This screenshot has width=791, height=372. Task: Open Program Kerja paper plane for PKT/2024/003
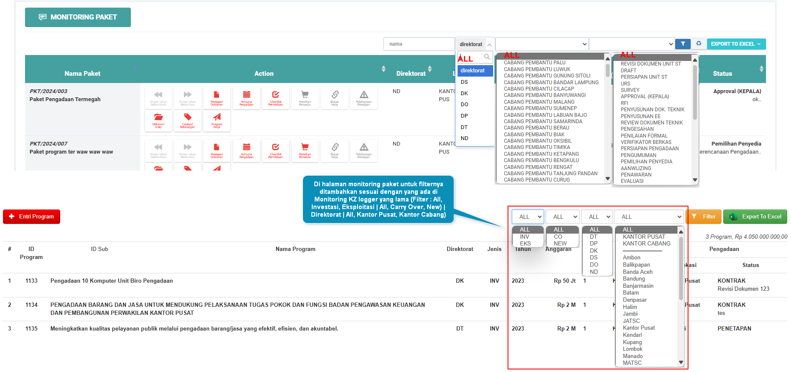pos(216,121)
